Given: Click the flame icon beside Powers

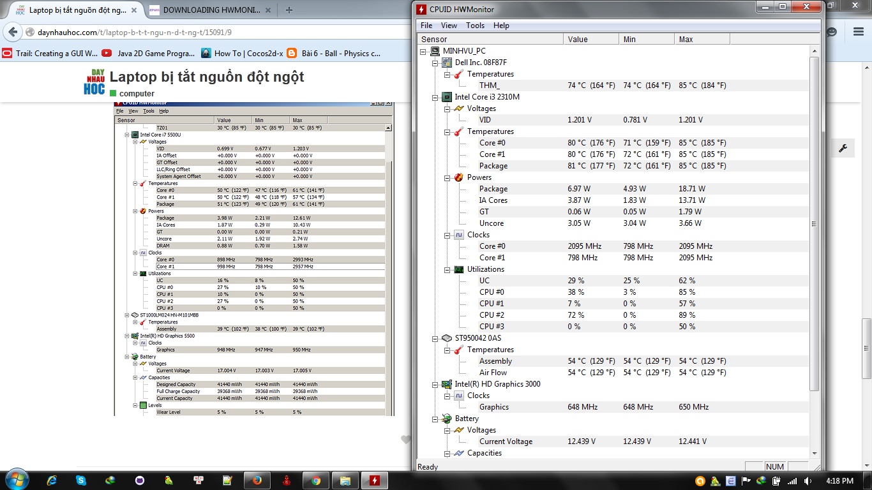Looking at the screenshot, I should pyautogui.click(x=458, y=177).
